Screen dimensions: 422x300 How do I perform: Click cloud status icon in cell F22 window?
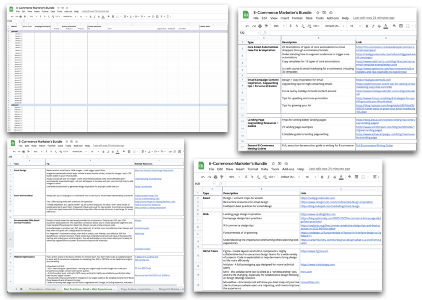[331, 13]
